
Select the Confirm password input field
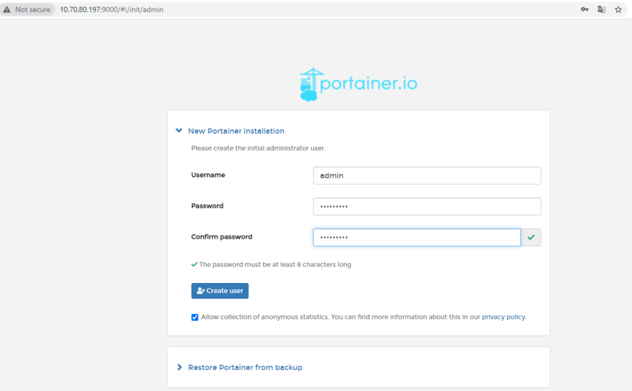(x=417, y=237)
